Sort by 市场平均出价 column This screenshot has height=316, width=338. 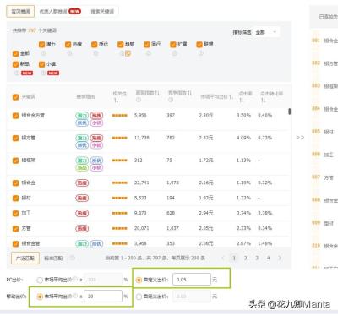[231, 97]
